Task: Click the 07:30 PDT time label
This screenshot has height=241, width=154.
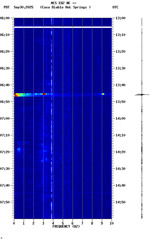Action: coord(5,169)
